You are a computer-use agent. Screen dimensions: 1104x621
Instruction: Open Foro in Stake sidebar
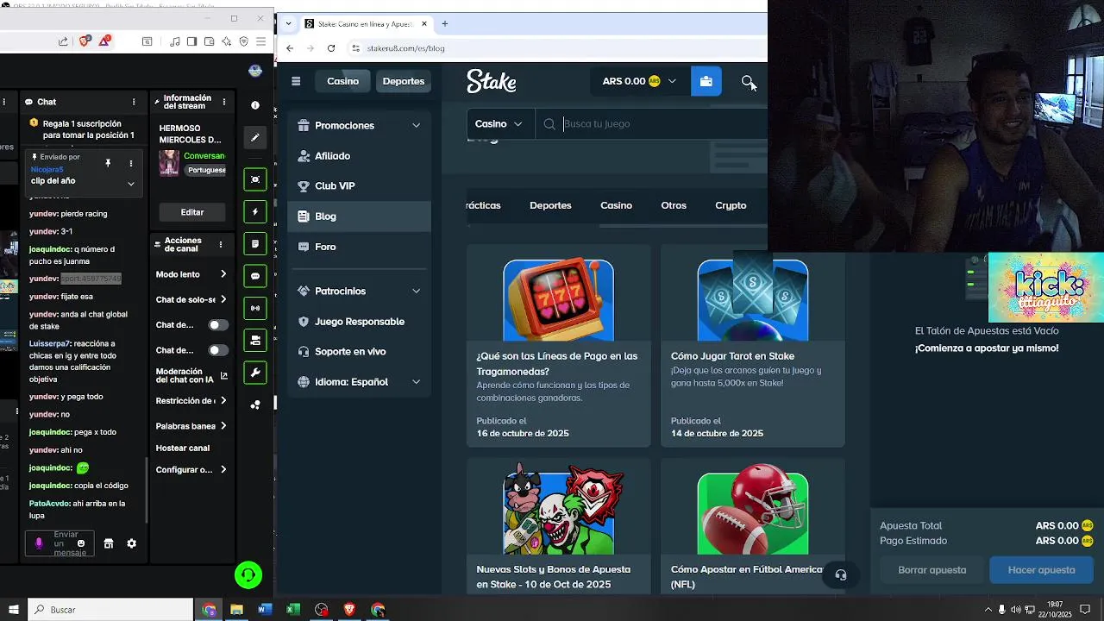coord(359,247)
